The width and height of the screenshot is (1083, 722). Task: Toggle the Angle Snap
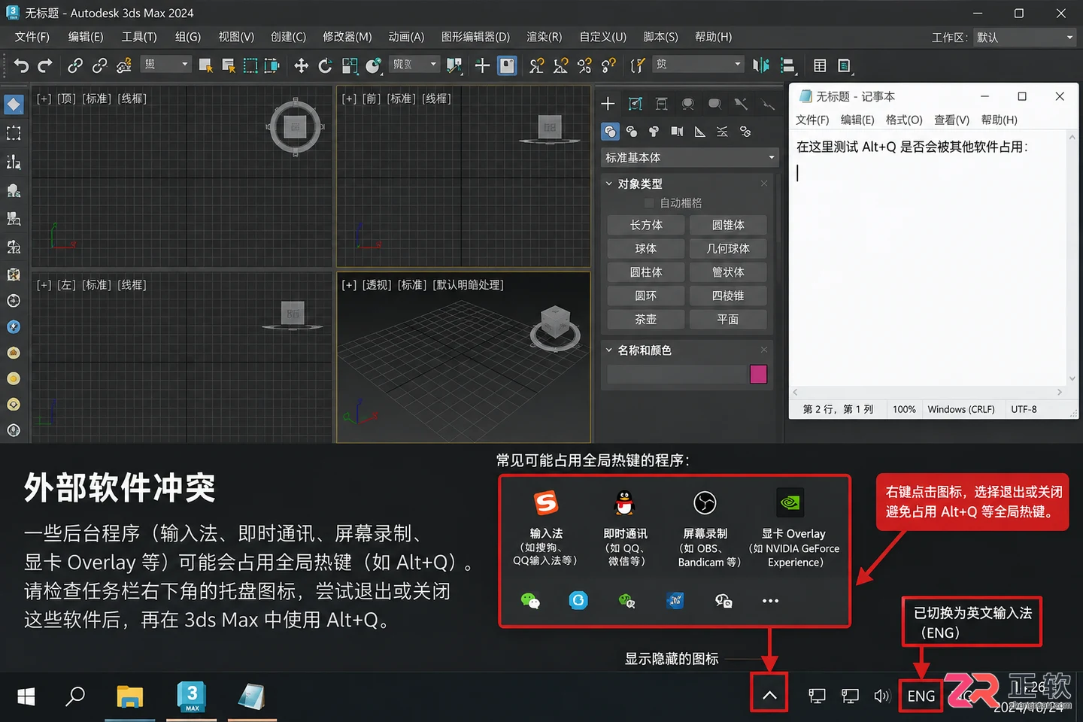pos(560,65)
